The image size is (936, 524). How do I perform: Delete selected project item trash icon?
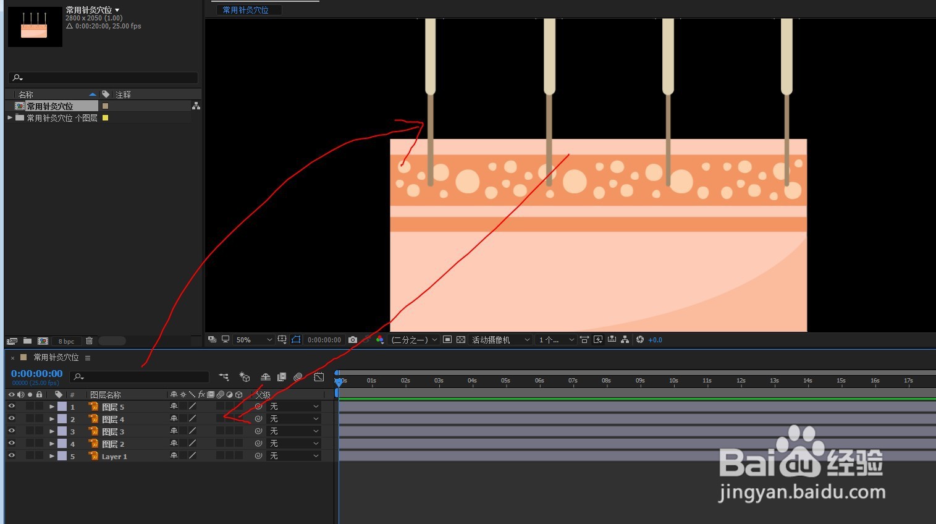[89, 340]
